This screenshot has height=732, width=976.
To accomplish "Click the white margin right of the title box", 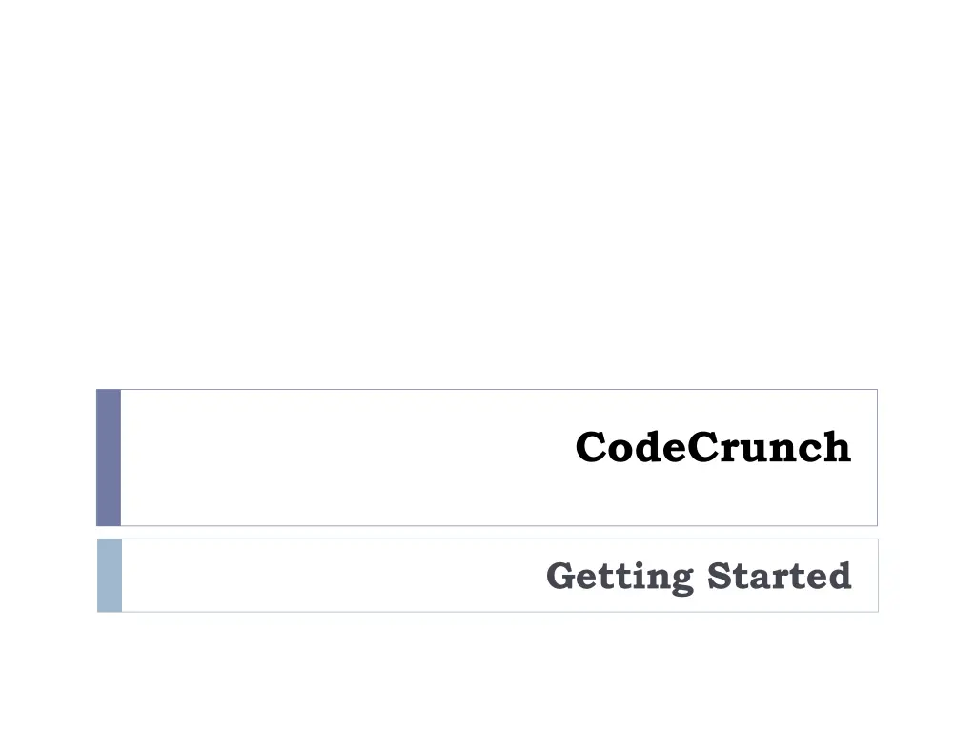I will click(926, 457).
